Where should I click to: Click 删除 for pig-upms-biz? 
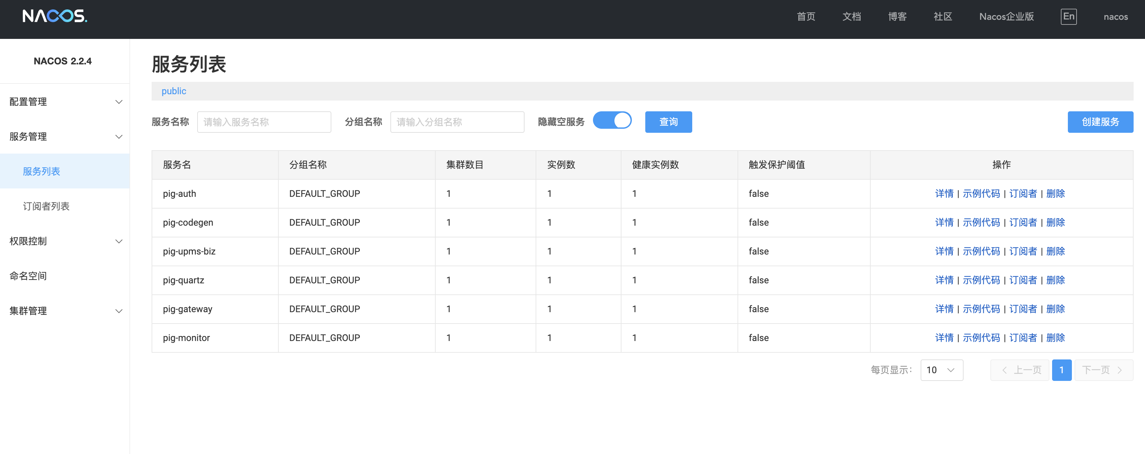coord(1055,251)
